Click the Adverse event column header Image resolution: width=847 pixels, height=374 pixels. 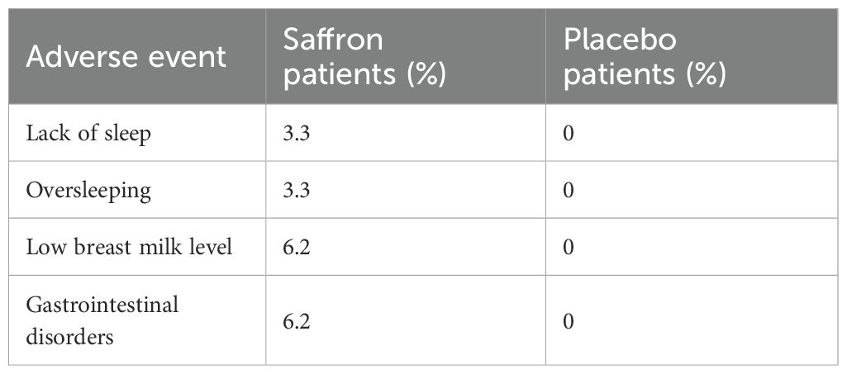click(126, 56)
